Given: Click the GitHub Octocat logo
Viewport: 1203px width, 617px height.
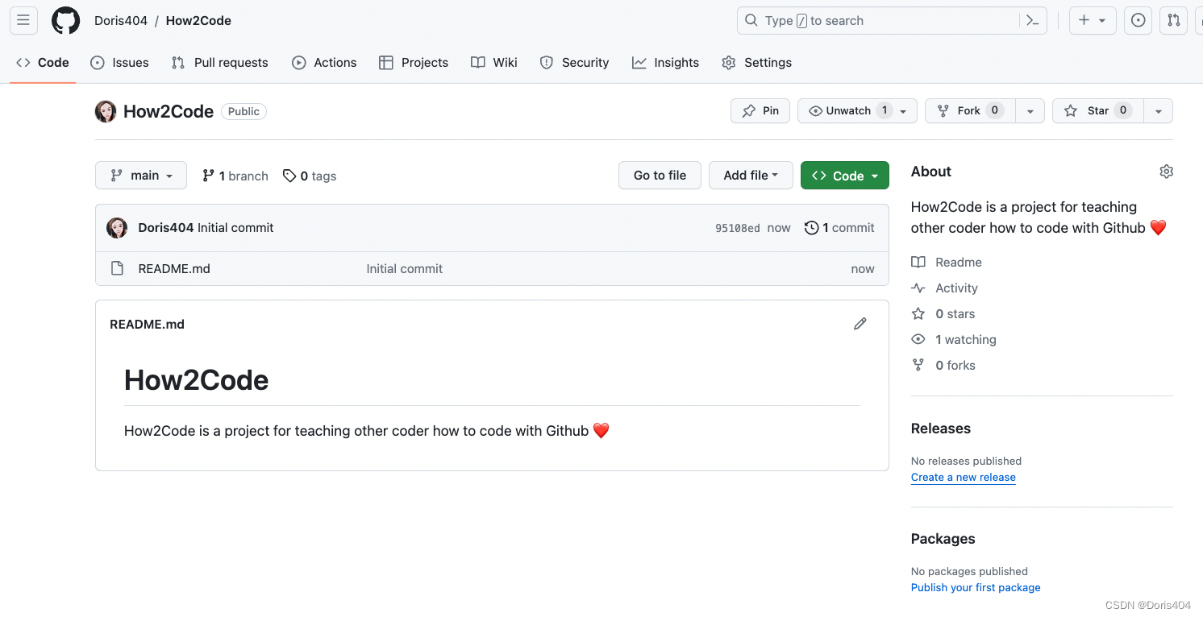Looking at the screenshot, I should (66, 21).
